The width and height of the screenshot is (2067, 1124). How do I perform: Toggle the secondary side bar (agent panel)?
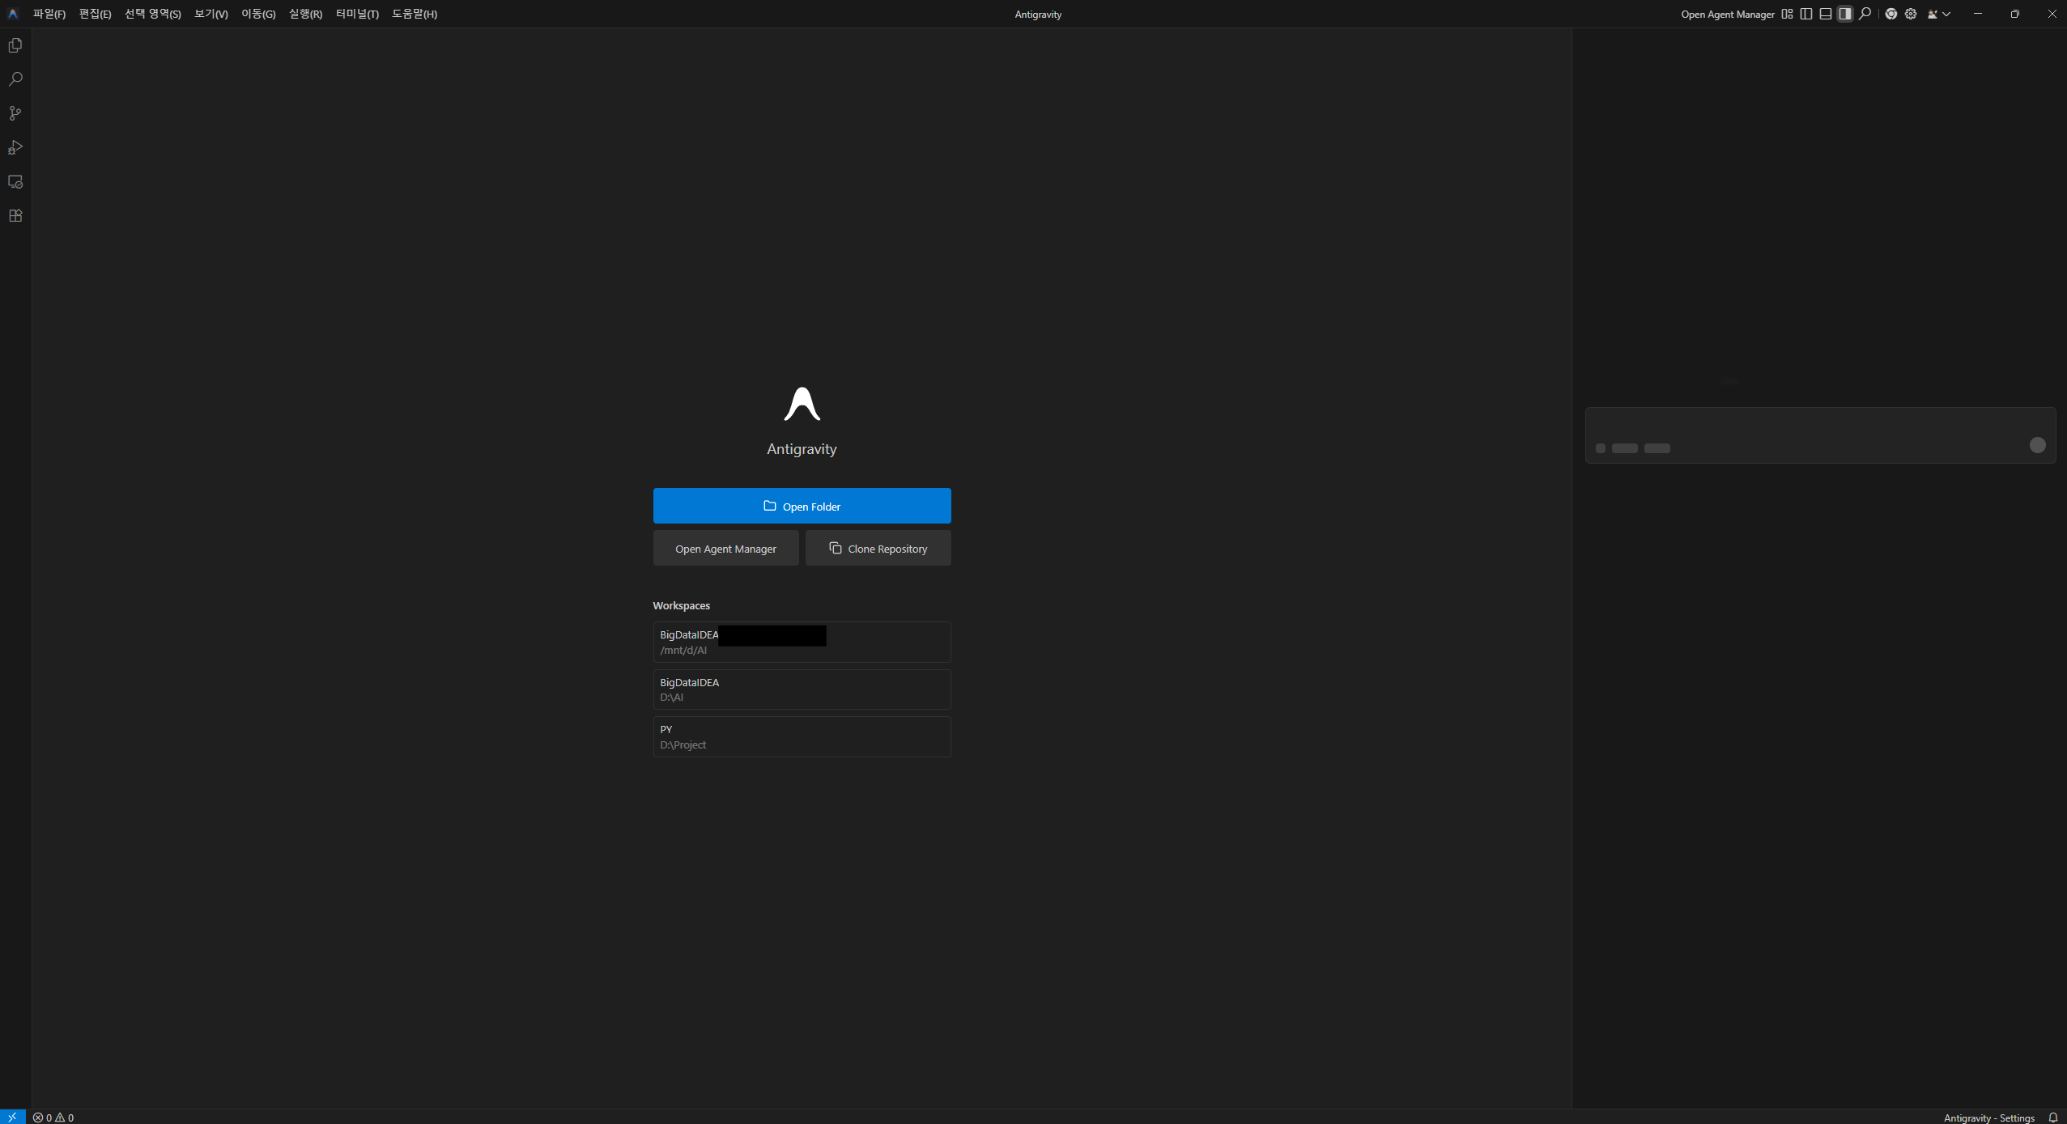pyautogui.click(x=1844, y=14)
